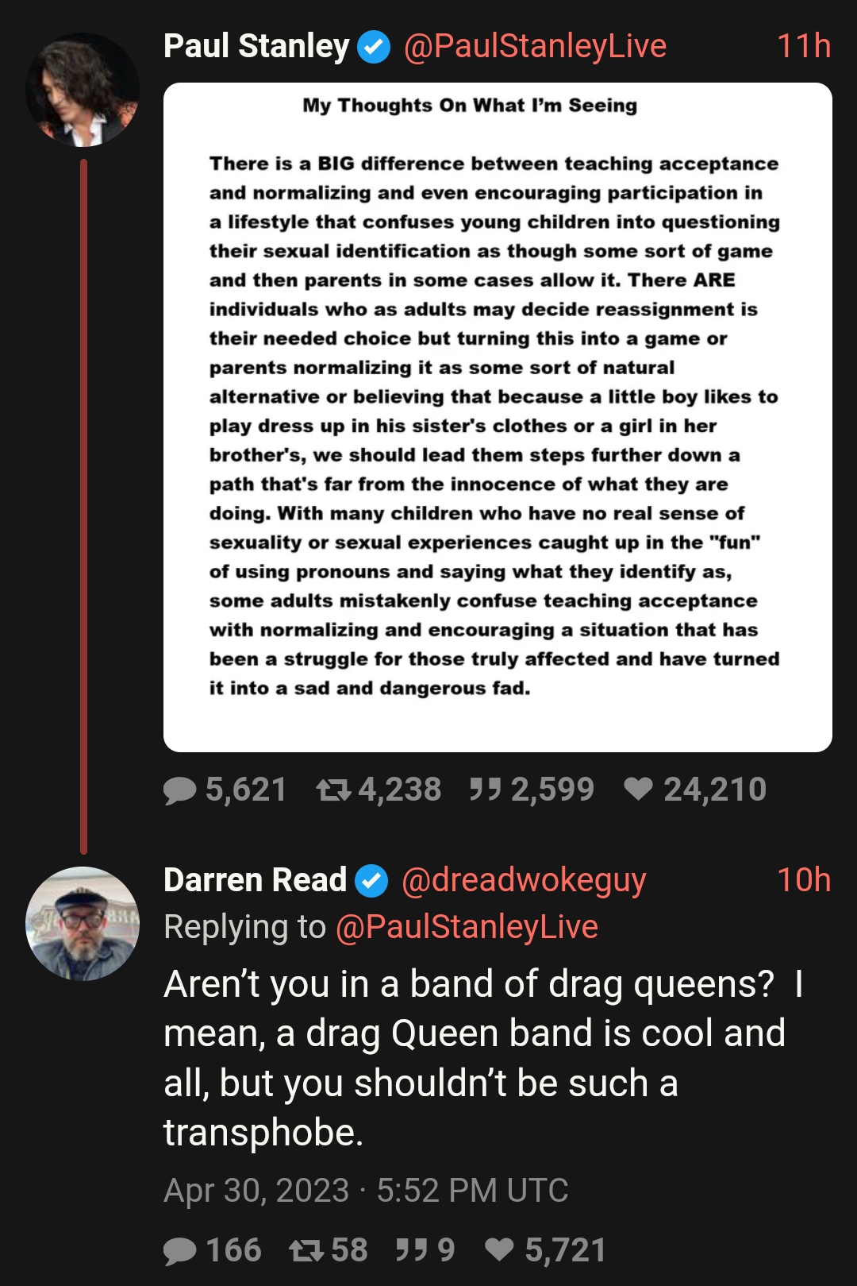Click @PaulStanleyLive in Replying to line
The image size is (857, 1286).
467,927
